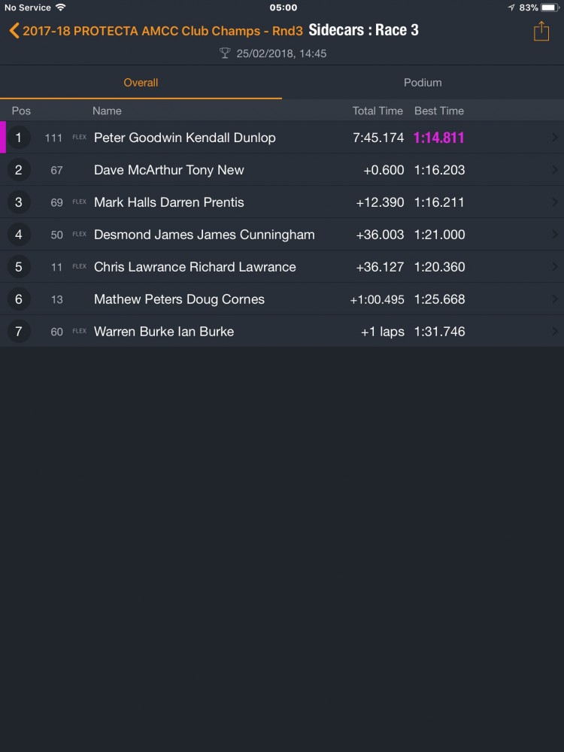
Task: Tap the Best Time column header
Action: click(439, 111)
